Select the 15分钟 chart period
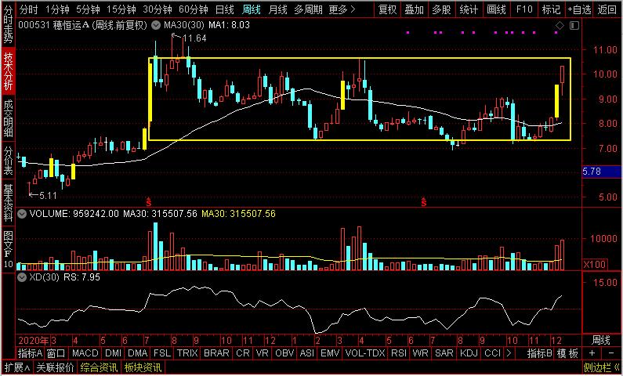Viewport: 623px width, 376px height. (121, 9)
